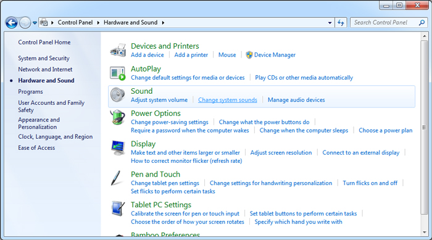
Task: Click Calibrate the screen for pen input
Action: [185, 213]
